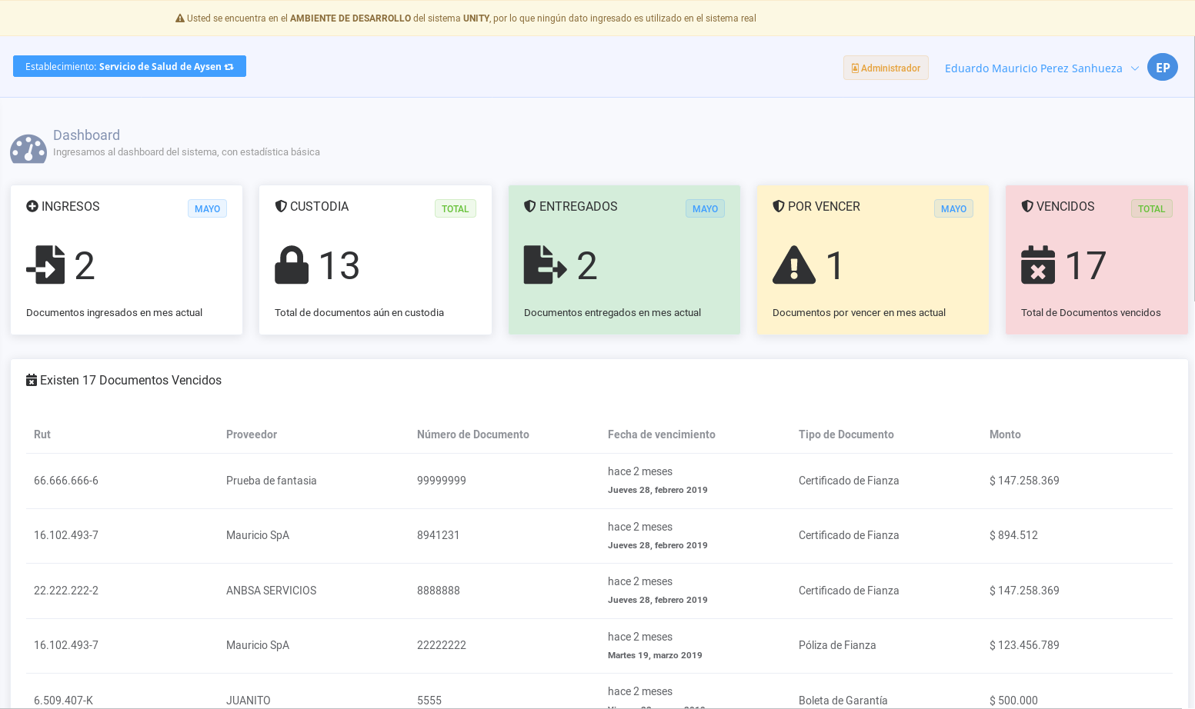Expand the chevron next to the user name
The height and width of the screenshot is (709, 1195).
(x=1134, y=68)
